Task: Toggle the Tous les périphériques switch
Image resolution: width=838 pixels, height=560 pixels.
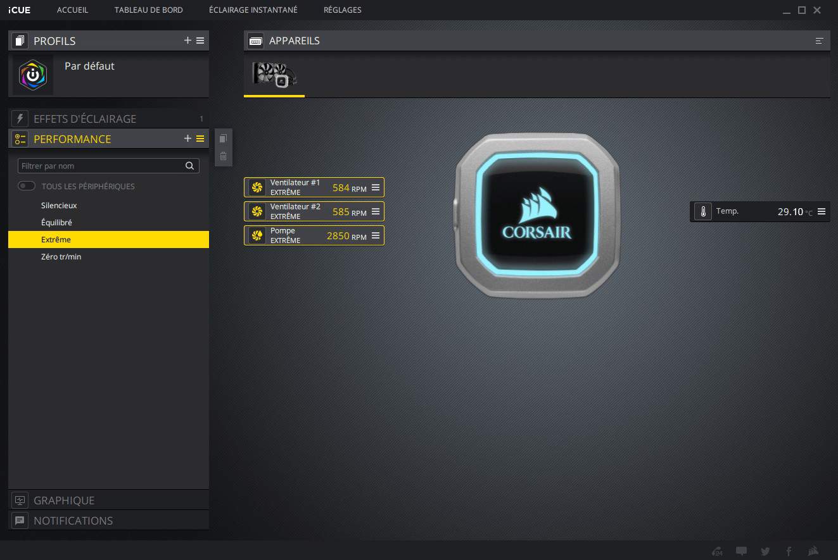Action: point(27,186)
